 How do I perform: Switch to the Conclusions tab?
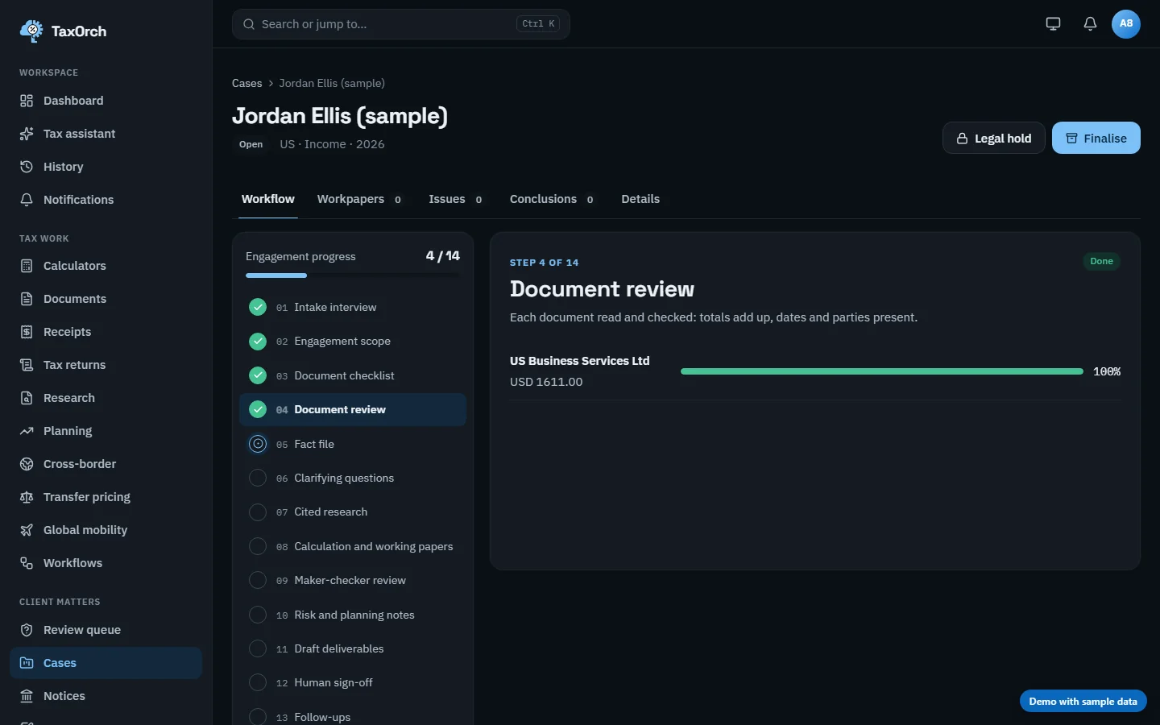(x=552, y=199)
